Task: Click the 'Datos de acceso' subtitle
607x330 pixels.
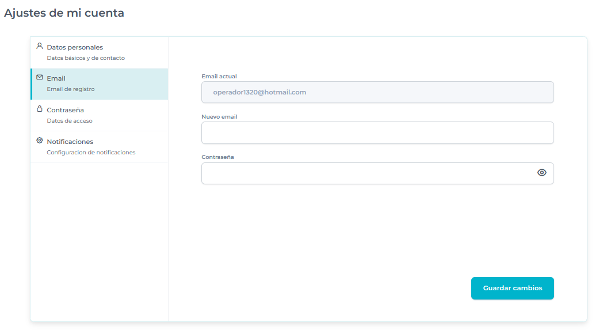Action: (70, 121)
